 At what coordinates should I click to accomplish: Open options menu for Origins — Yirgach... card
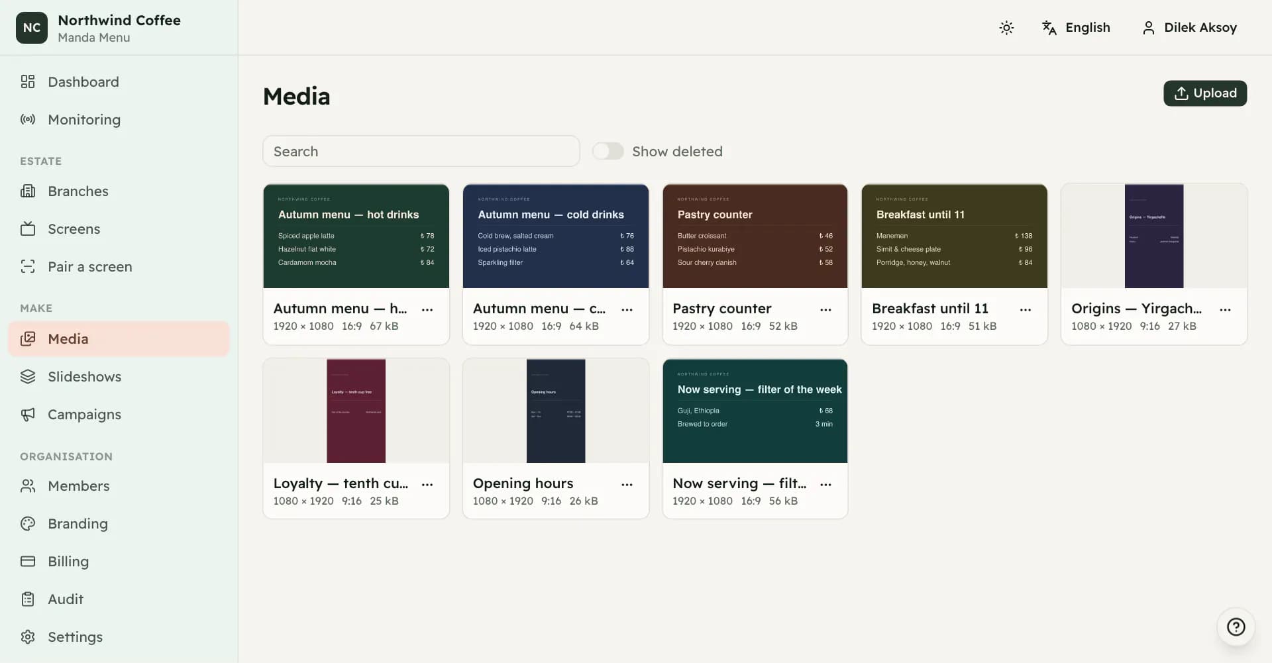[x=1225, y=309]
